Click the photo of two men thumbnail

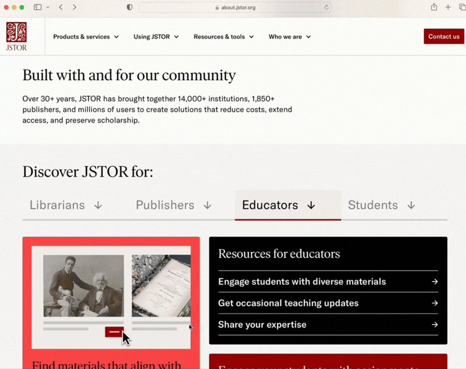84,286
